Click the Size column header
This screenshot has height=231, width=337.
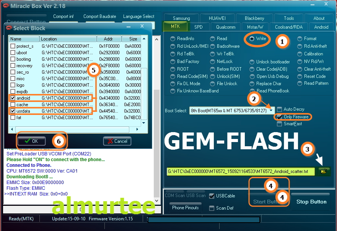tap(131, 39)
